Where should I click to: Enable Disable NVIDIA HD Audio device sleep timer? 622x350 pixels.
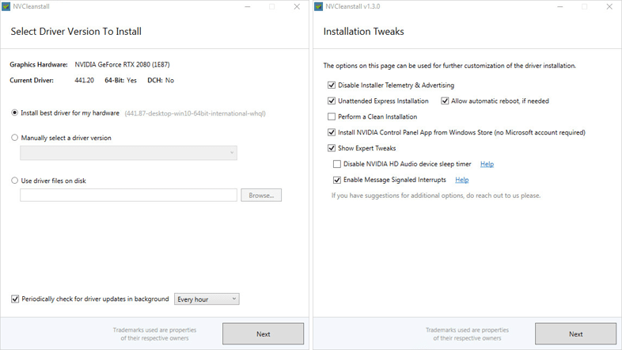[x=337, y=164]
